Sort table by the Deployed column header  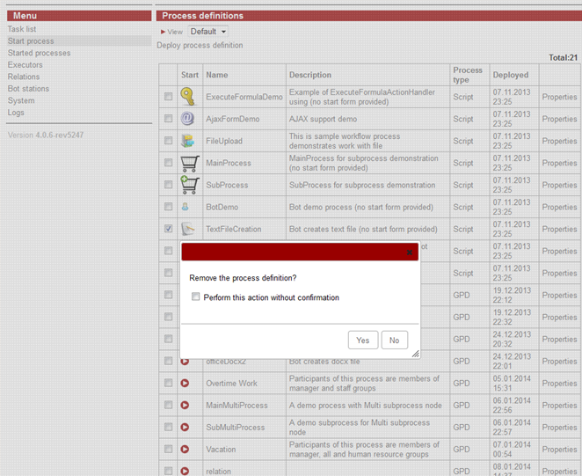(x=511, y=75)
